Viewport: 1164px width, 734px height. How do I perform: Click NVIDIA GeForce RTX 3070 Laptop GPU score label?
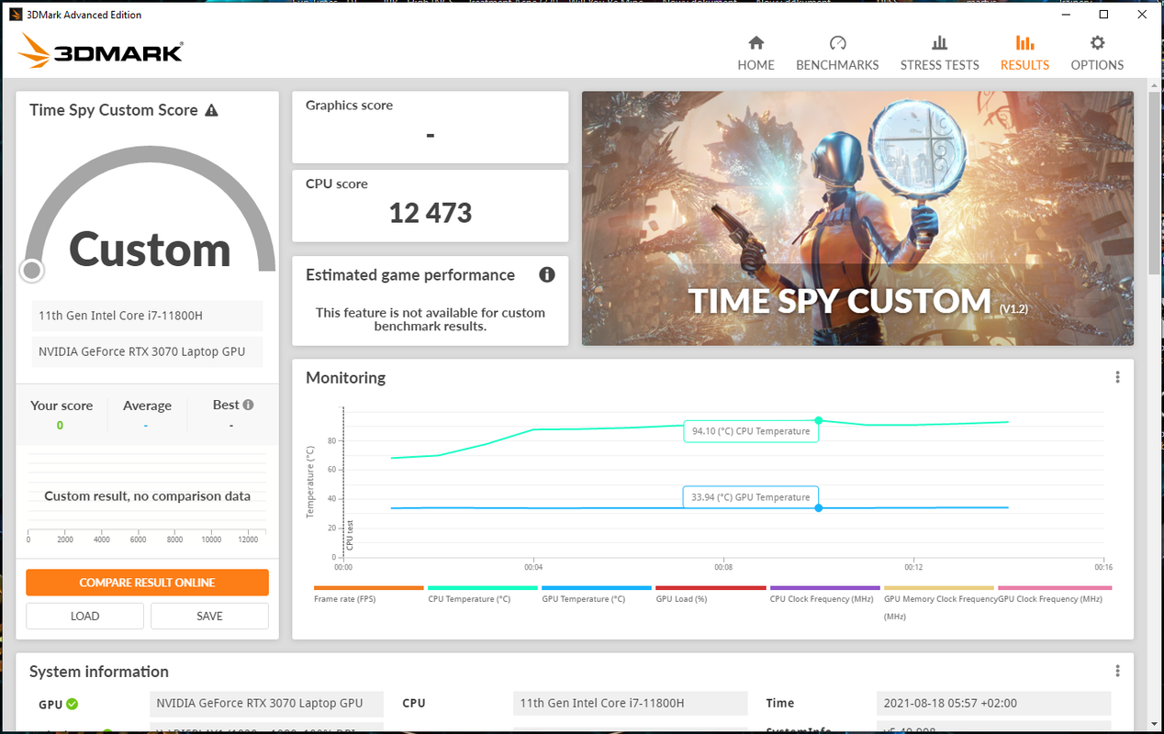click(x=147, y=351)
